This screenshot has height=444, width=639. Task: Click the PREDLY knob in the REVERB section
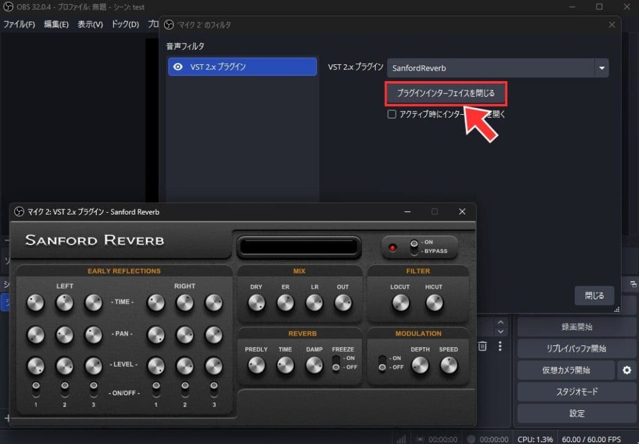tap(256, 365)
